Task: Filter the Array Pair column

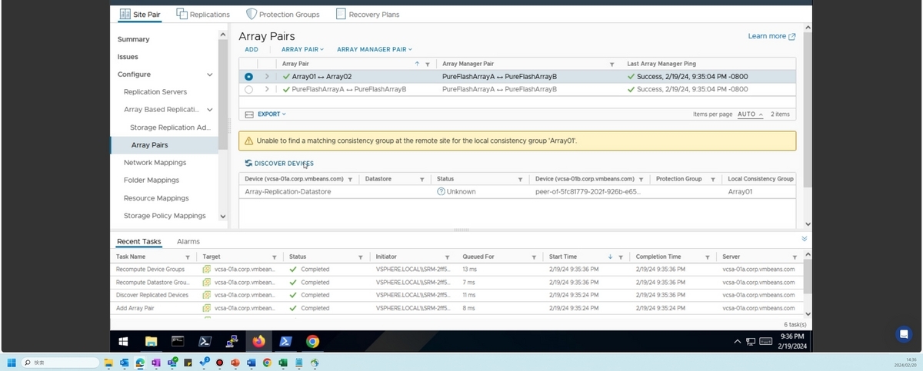Action: tap(428, 65)
